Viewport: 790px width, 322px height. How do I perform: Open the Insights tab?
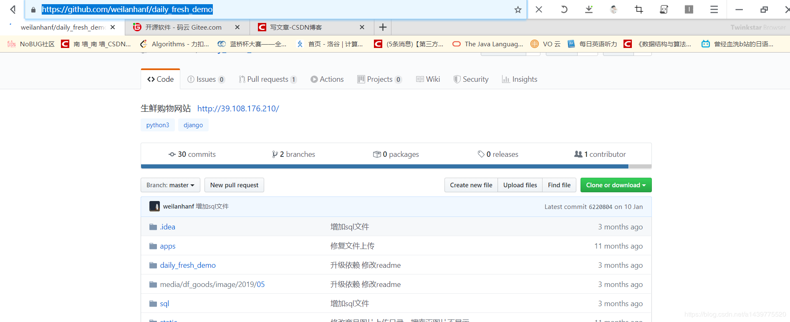(x=520, y=79)
